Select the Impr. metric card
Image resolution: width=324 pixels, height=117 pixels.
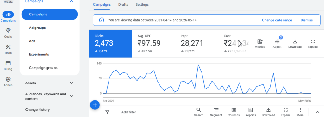tap(196, 44)
